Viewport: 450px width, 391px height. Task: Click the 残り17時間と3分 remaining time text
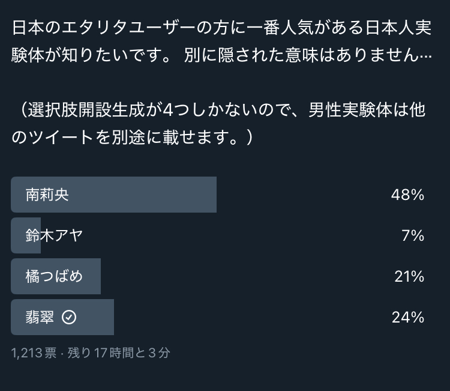pyautogui.click(x=119, y=353)
